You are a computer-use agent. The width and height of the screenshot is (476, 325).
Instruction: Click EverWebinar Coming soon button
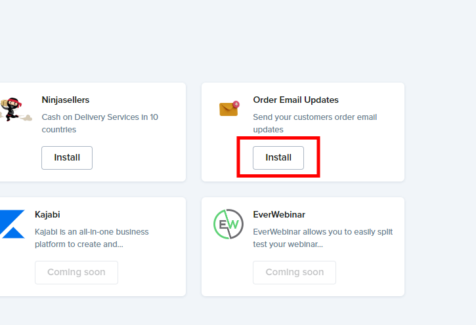coord(294,273)
